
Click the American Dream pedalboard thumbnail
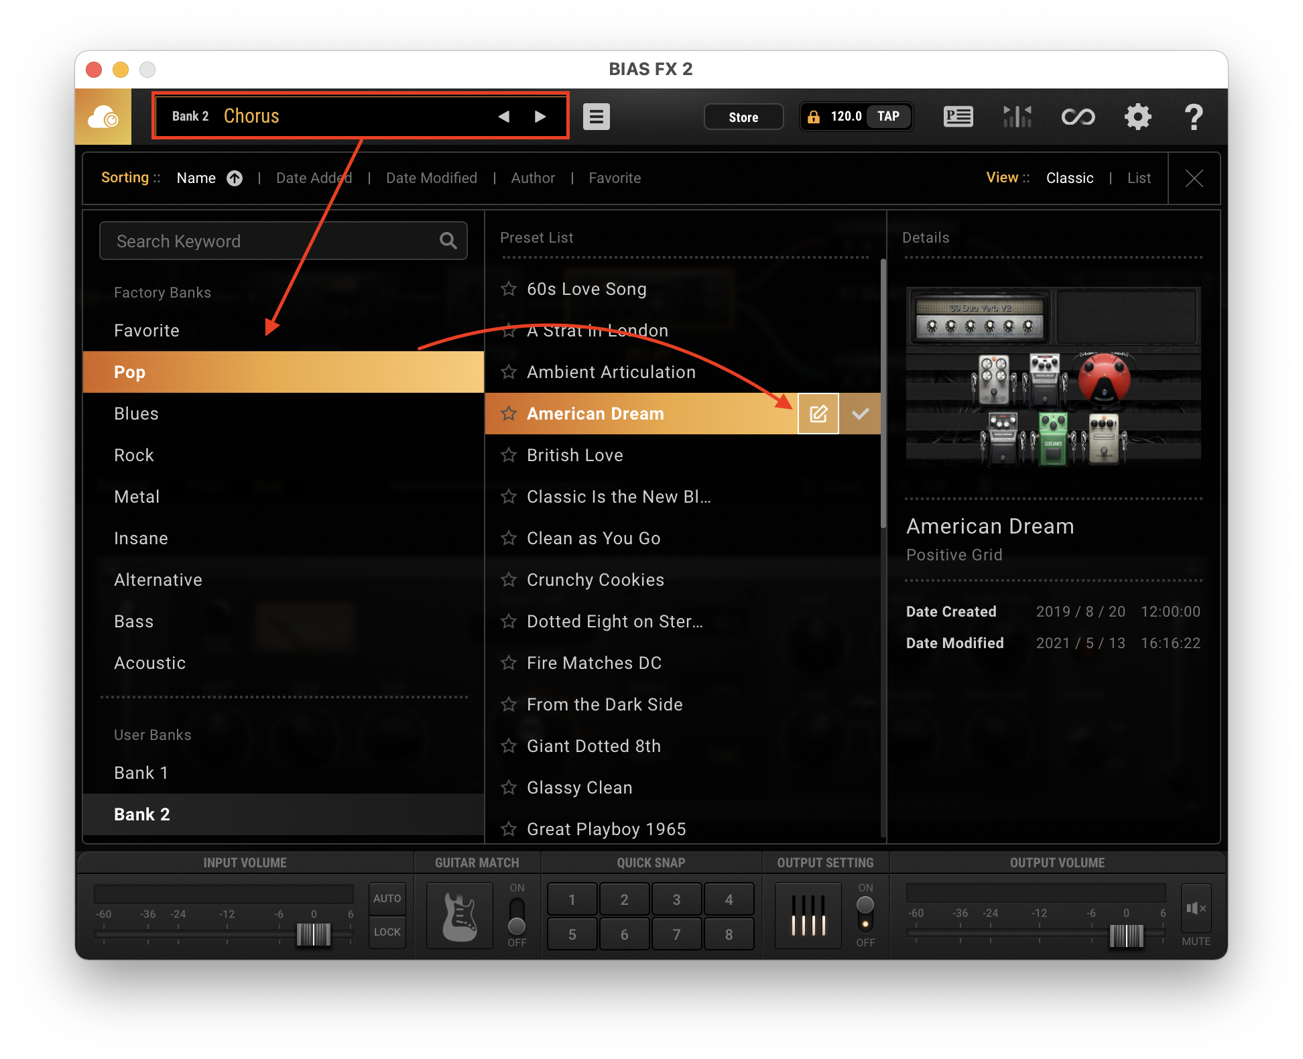[1053, 377]
